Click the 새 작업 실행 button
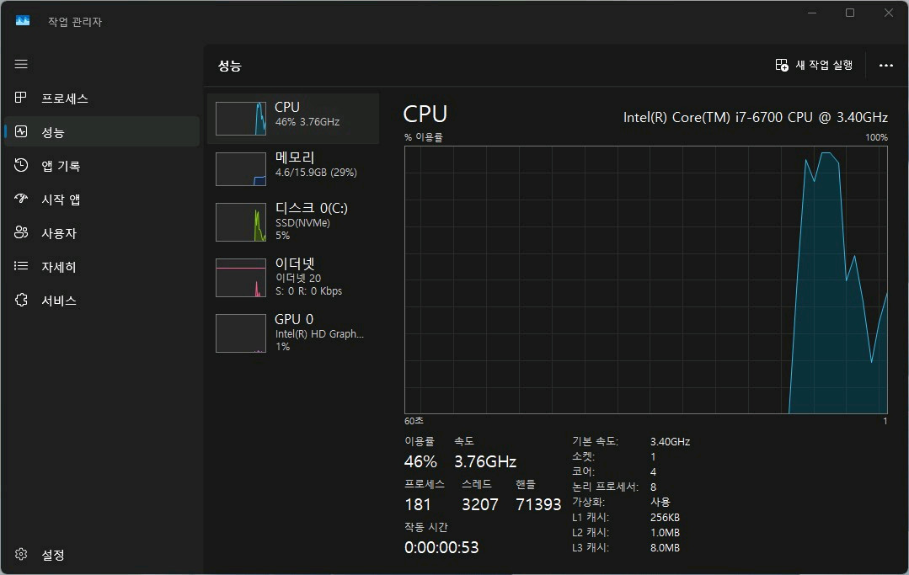909x575 pixels. coord(815,65)
